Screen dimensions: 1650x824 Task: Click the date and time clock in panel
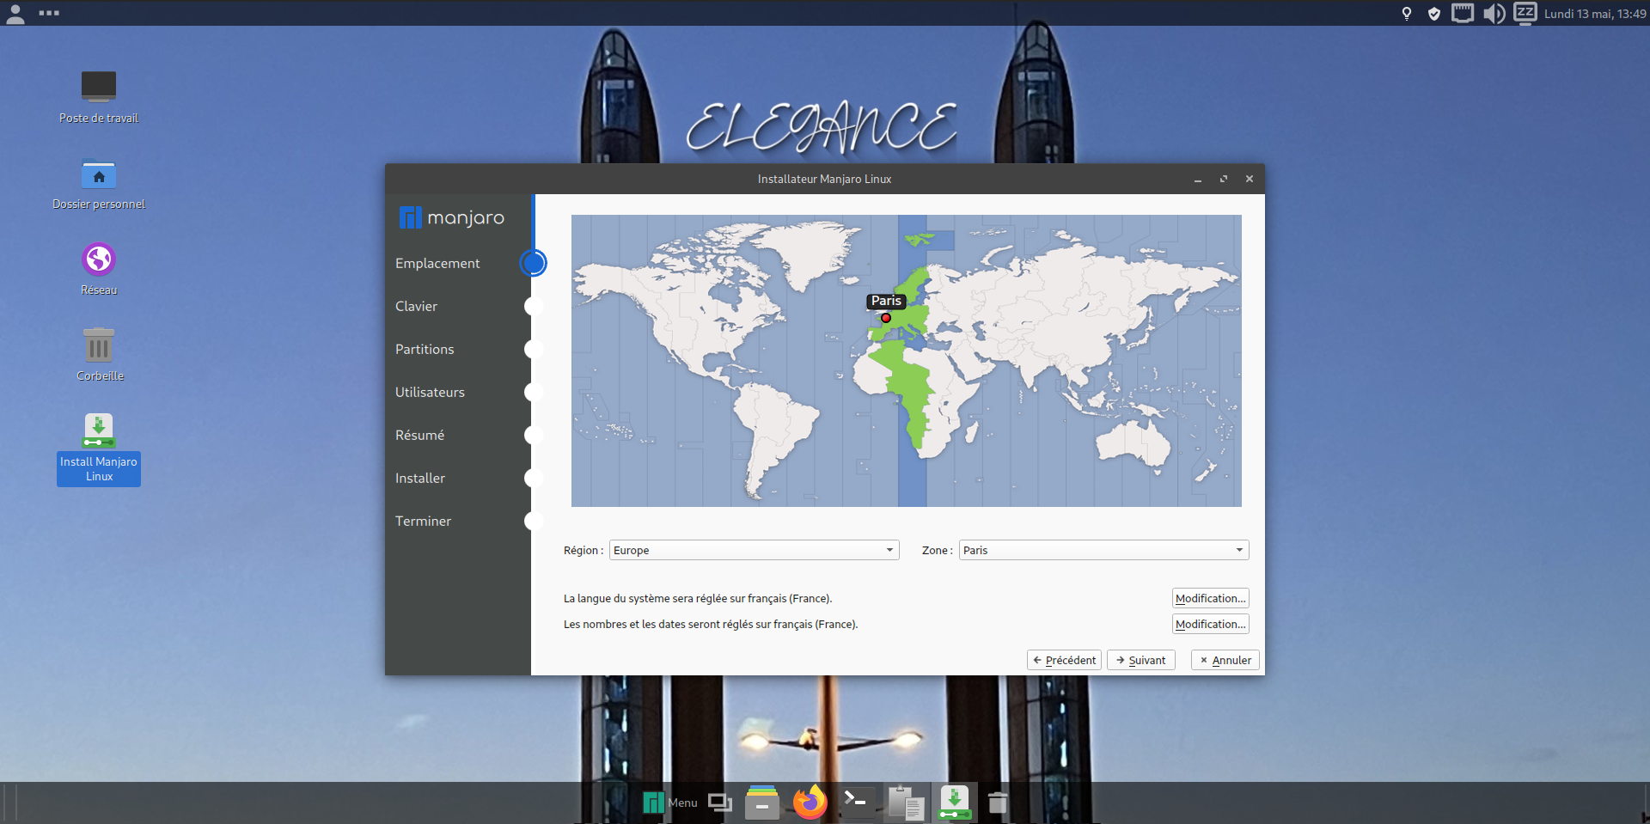click(1595, 13)
